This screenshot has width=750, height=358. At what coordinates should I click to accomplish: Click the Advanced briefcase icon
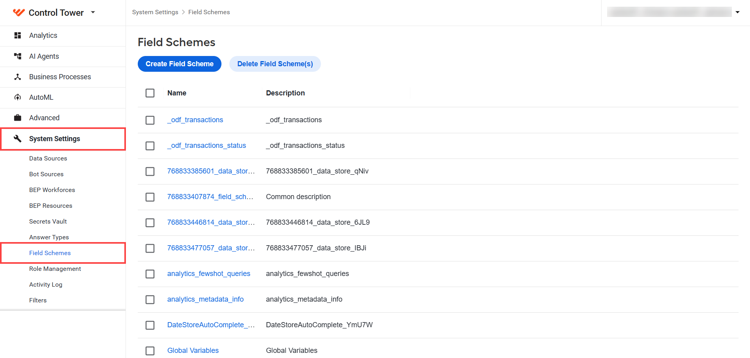17,118
